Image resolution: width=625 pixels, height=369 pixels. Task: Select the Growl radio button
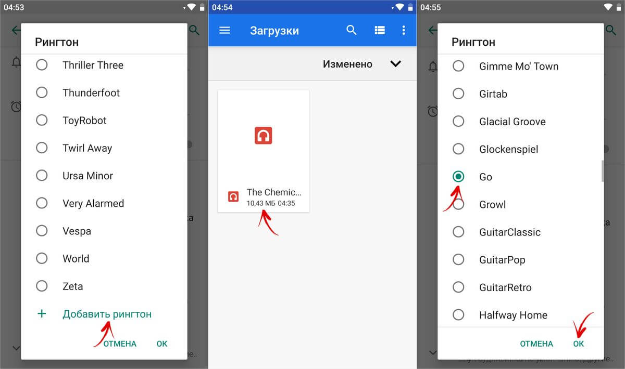[x=458, y=204]
